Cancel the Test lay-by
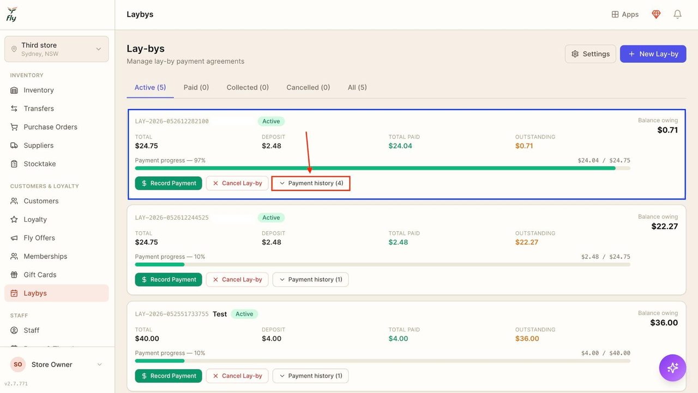Image resolution: width=698 pixels, height=393 pixels. (237, 376)
